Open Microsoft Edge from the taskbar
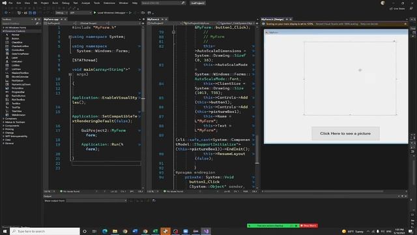417x235 pixels. [x=105, y=231]
